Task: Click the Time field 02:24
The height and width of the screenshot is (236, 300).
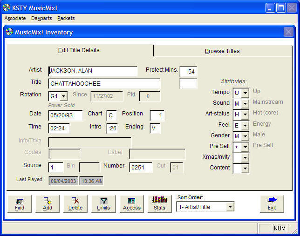Action: pos(59,128)
